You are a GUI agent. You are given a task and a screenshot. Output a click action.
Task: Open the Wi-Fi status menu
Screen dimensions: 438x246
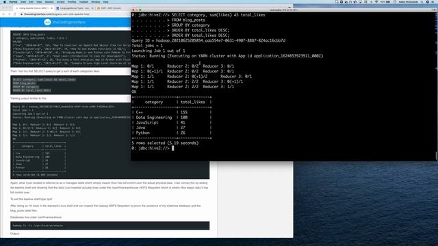click(376, 1)
